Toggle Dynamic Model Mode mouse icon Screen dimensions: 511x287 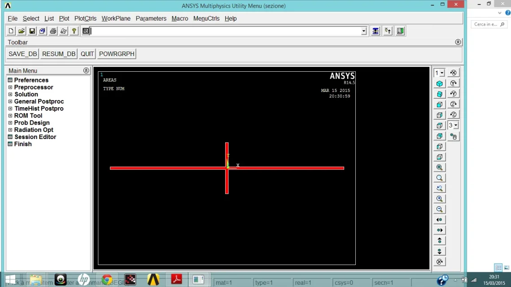pyautogui.click(x=453, y=136)
